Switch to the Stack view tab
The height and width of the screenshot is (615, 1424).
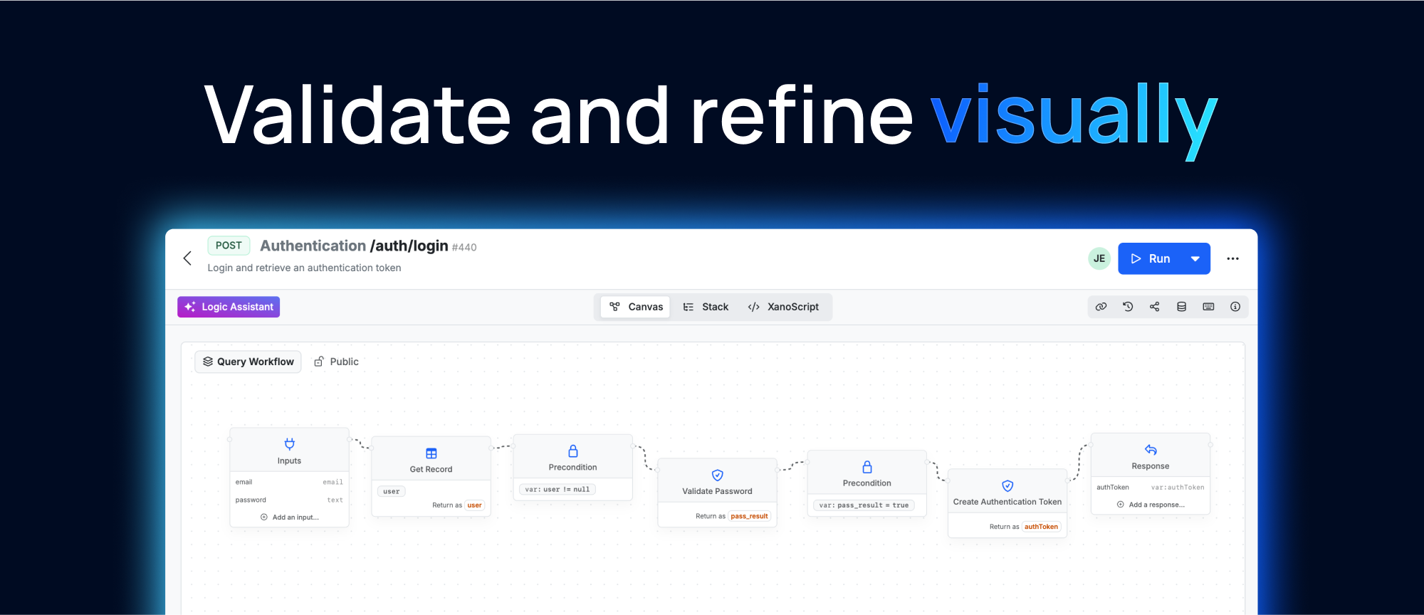click(706, 307)
